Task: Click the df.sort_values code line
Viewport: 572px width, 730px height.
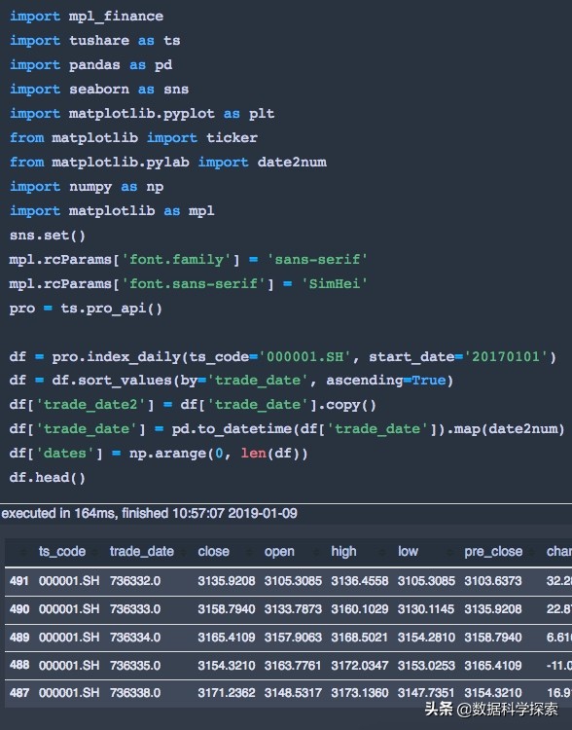Action: point(232,381)
